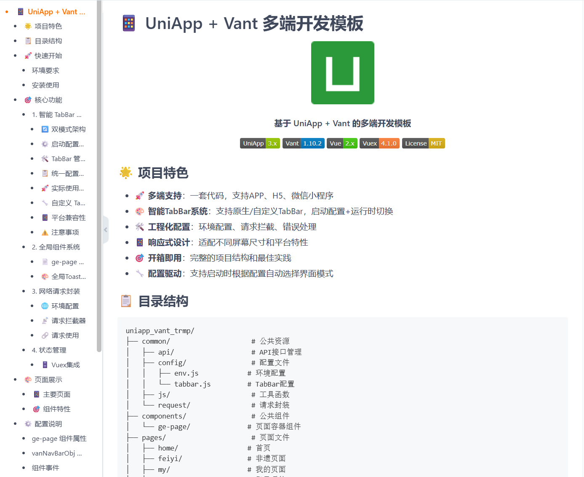Click the calculator icon in the page title
584x477 pixels.
coord(128,24)
